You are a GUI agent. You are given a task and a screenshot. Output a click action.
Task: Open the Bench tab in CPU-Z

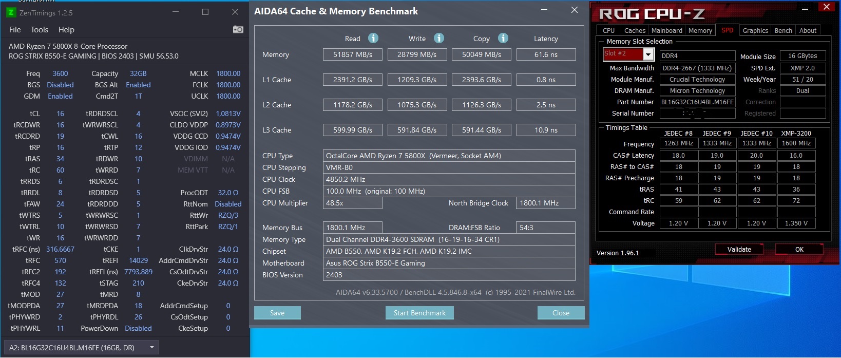point(783,31)
